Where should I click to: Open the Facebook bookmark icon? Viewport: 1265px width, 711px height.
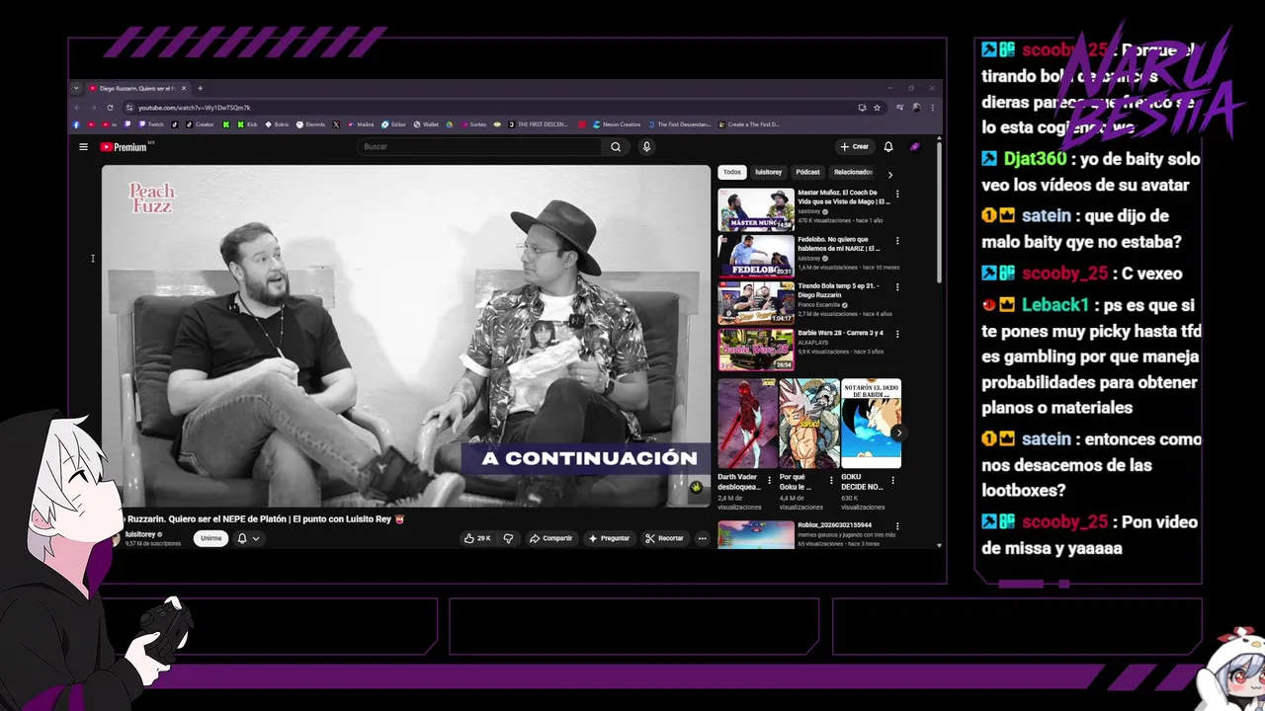76,124
